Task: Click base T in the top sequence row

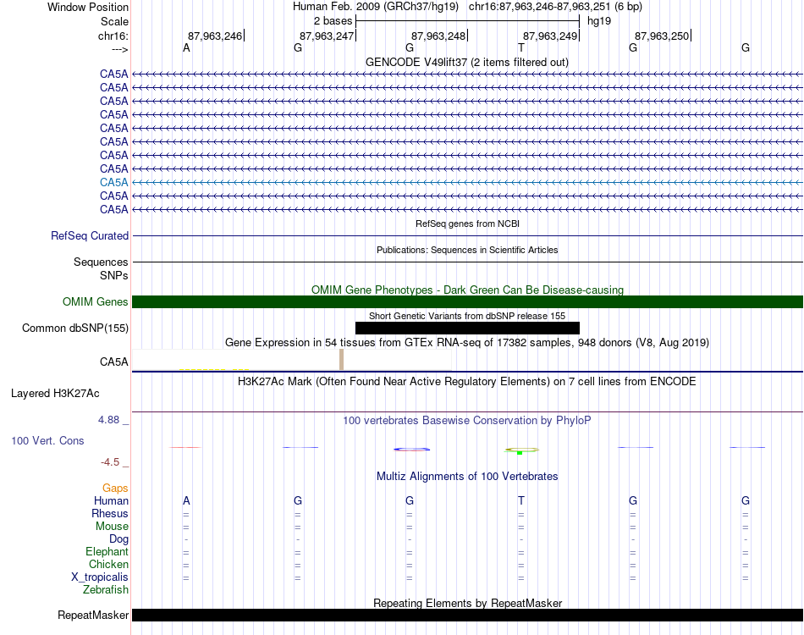Action: pos(521,47)
